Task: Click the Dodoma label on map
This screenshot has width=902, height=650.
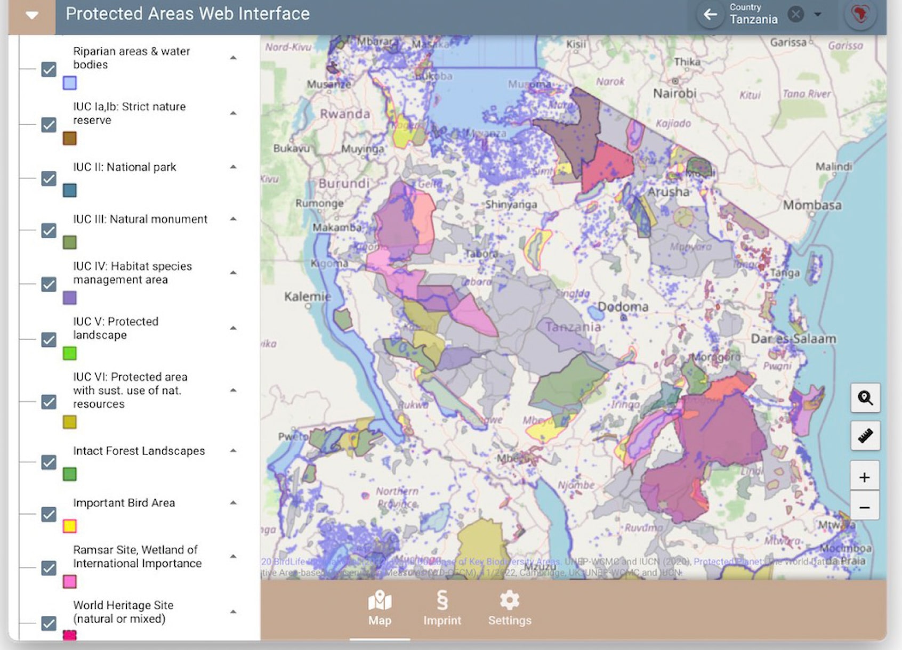Action: tap(623, 307)
